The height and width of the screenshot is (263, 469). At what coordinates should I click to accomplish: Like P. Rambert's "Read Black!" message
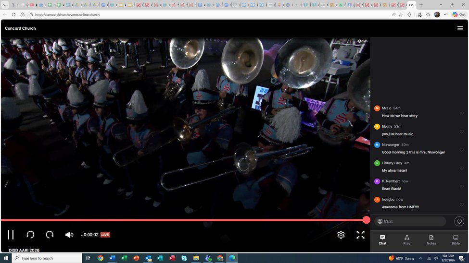pos(461,187)
